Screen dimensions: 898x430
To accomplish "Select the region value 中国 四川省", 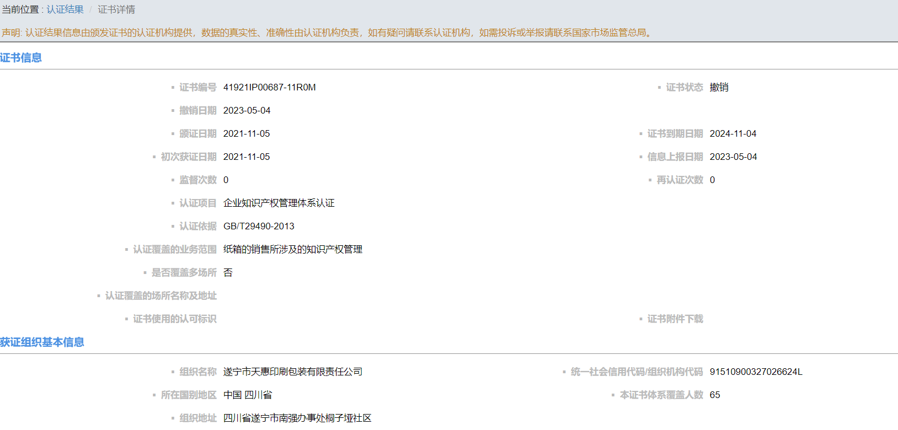I will (x=248, y=395).
